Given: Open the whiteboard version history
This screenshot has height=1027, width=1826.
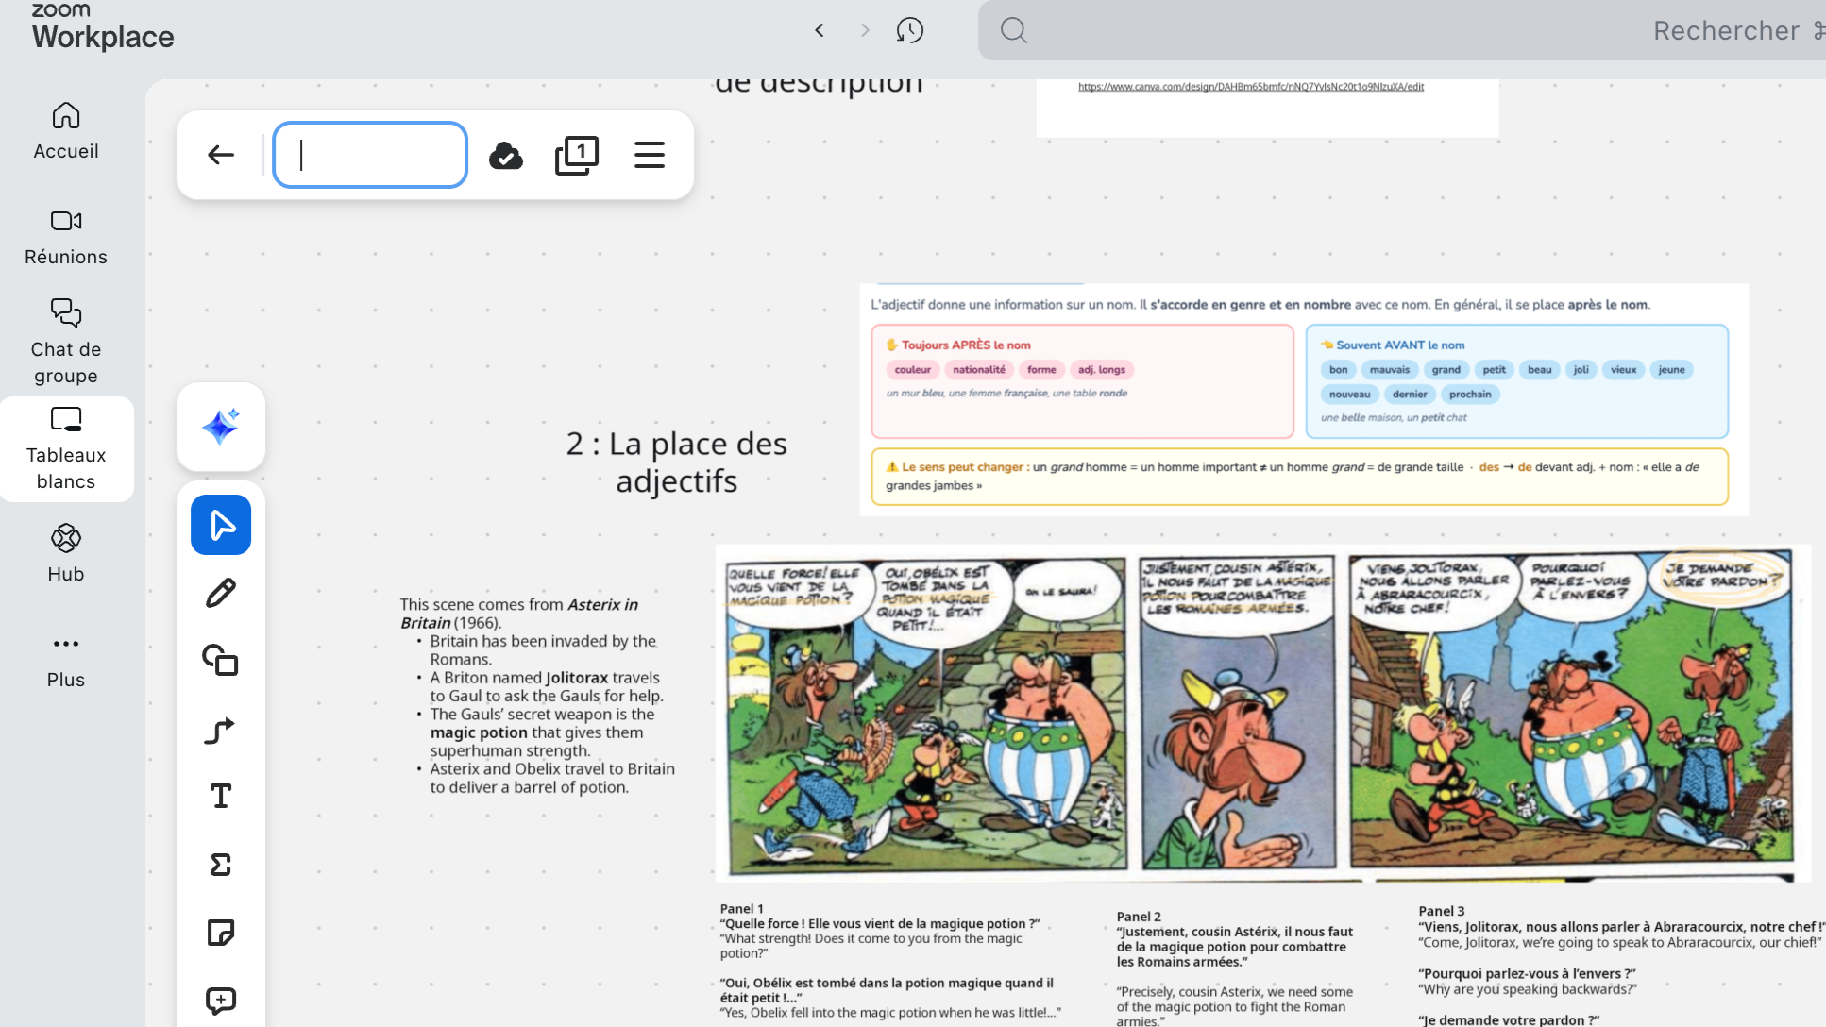Looking at the screenshot, I should click(x=909, y=29).
